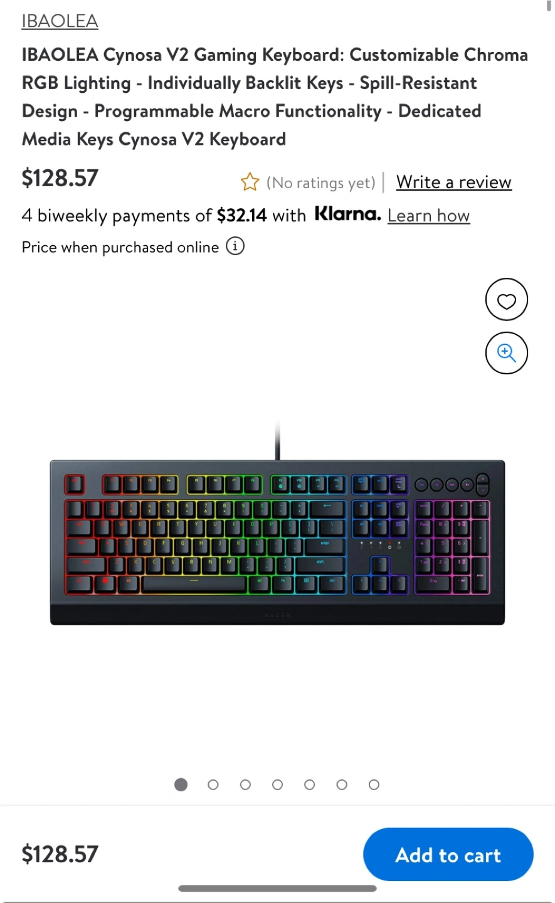Jump to fifth image carousel dot
This screenshot has height=903, width=555.
pos(310,784)
